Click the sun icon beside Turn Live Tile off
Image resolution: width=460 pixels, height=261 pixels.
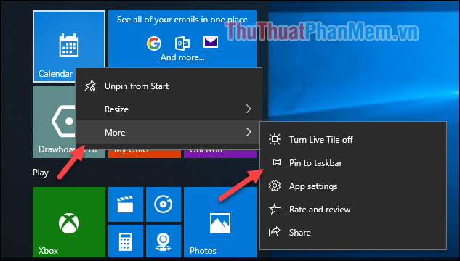pyautogui.click(x=275, y=140)
